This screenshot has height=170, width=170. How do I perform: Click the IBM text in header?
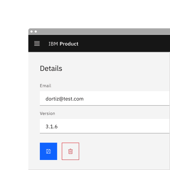(x=53, y=44)
